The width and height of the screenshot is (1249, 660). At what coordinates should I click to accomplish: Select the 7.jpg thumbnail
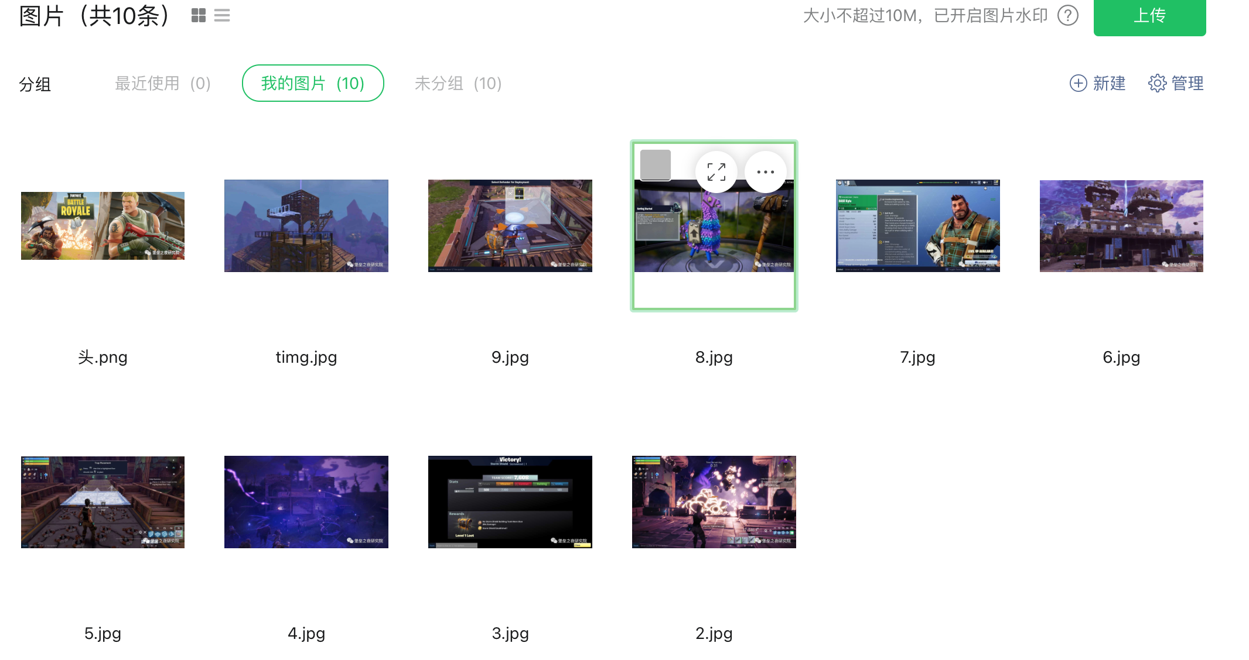[x=918, y=226]
